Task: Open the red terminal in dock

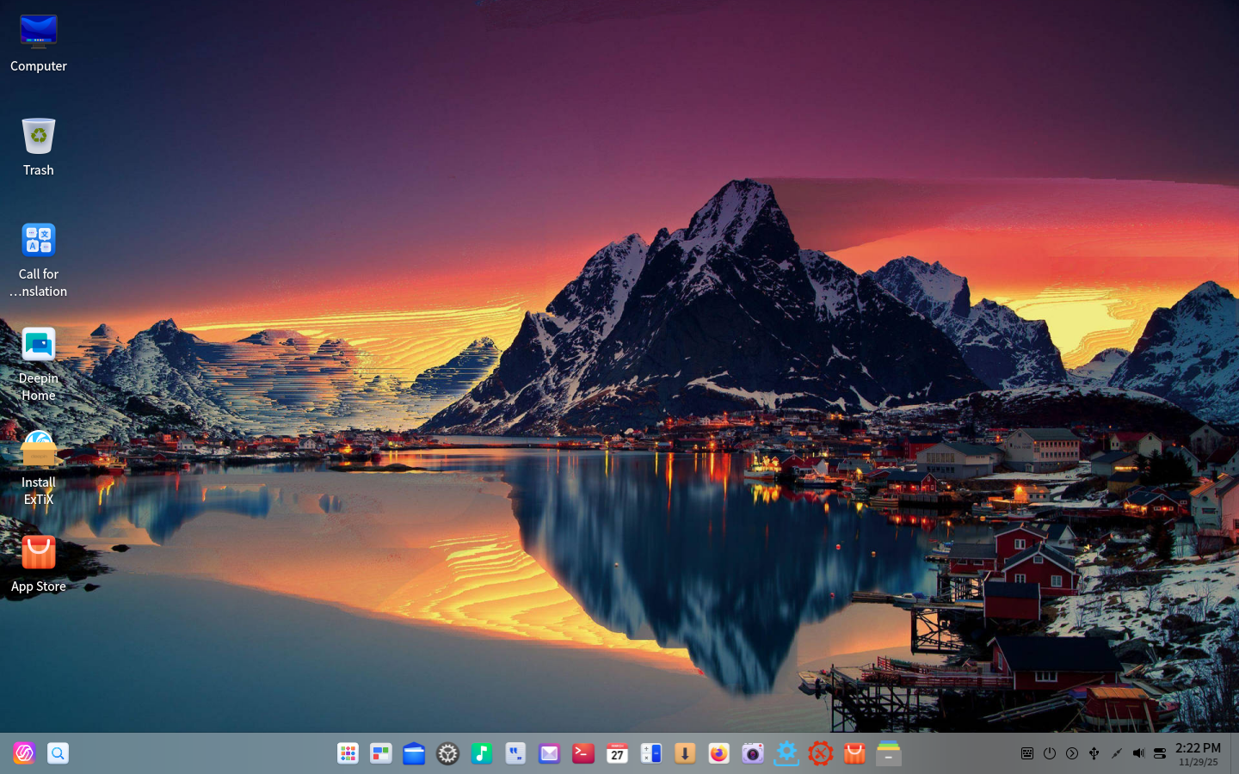Action: (x=583, y=754)
